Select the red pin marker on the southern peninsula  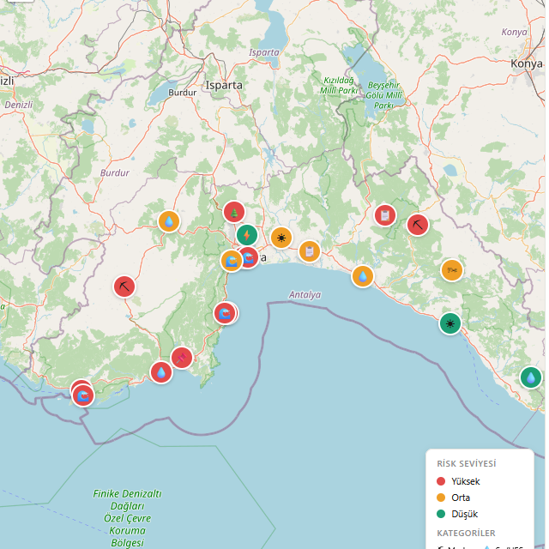[182, 357]
